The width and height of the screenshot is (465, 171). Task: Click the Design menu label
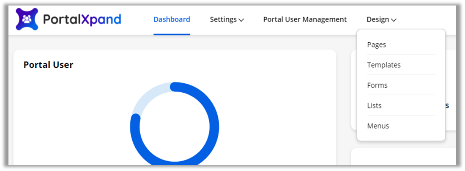(378, 19)
